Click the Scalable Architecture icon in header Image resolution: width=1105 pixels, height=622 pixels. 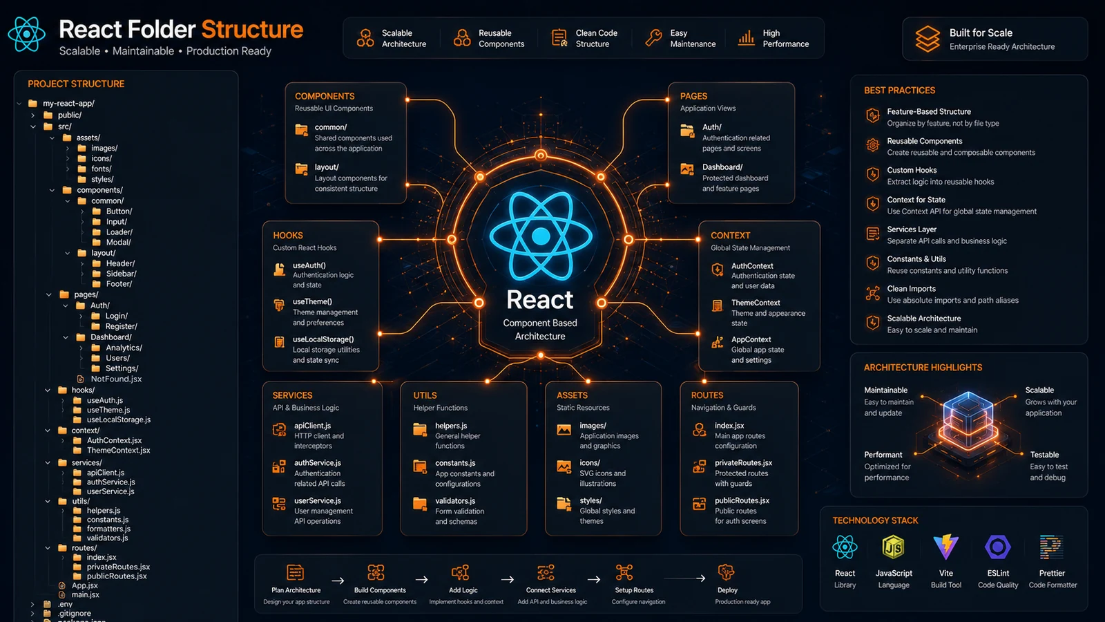point(365,38)
